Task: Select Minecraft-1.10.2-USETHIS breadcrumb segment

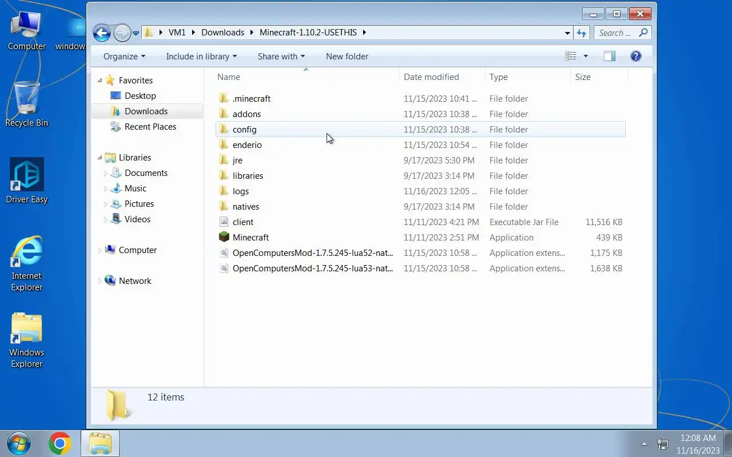Action: point(308,33)
